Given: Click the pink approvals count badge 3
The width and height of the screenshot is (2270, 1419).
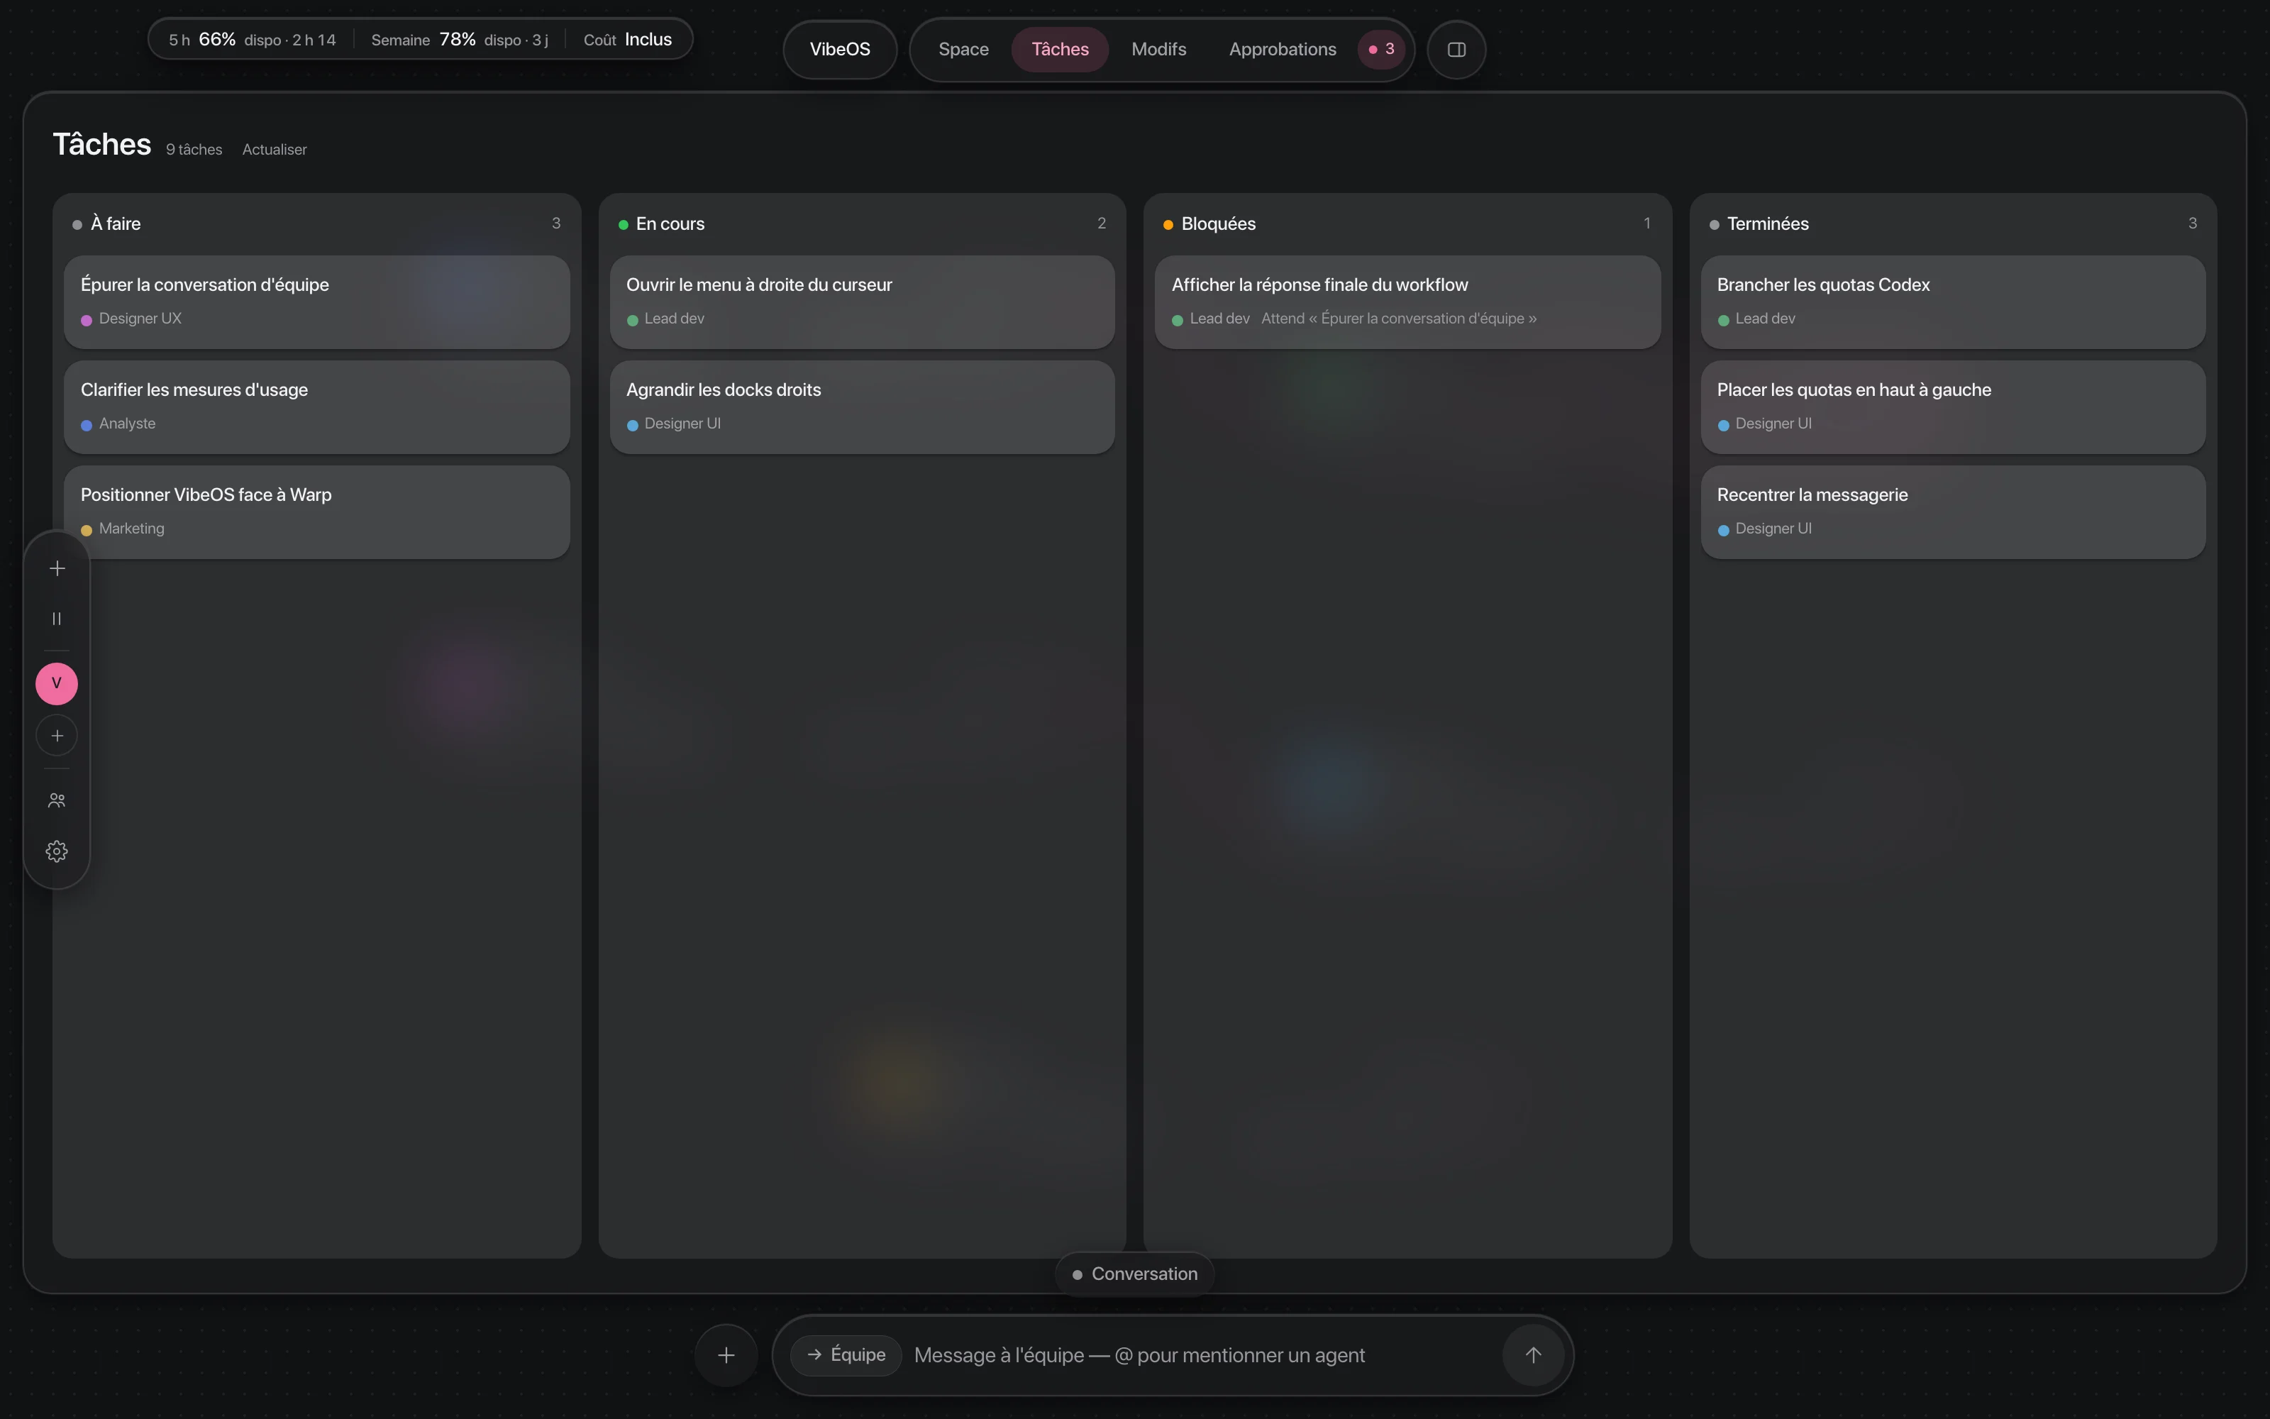Looking at the screenshot, I should (1380, 49).
